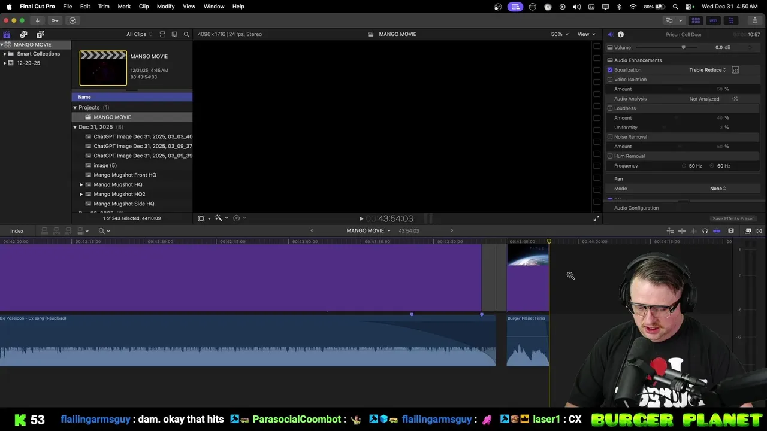
Task: Expand Smart Collections folder
Action: [5, 54]
